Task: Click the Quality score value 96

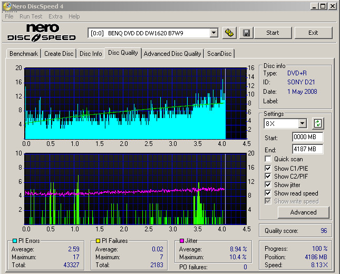Action: click(x=324, y=230)
